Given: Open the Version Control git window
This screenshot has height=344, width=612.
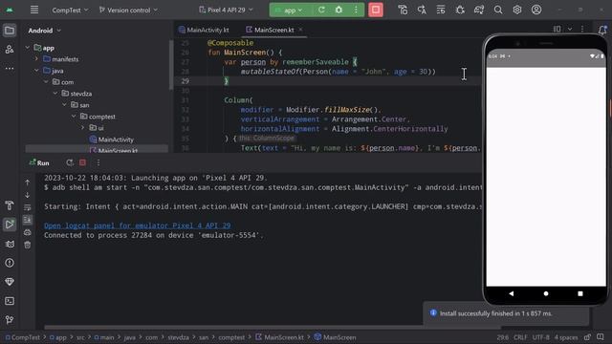Looking at the screenshot, I should coord(10,320).
